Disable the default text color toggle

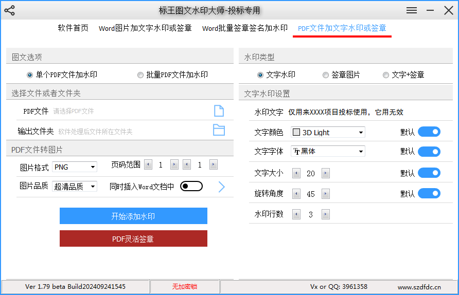[429, 132]
